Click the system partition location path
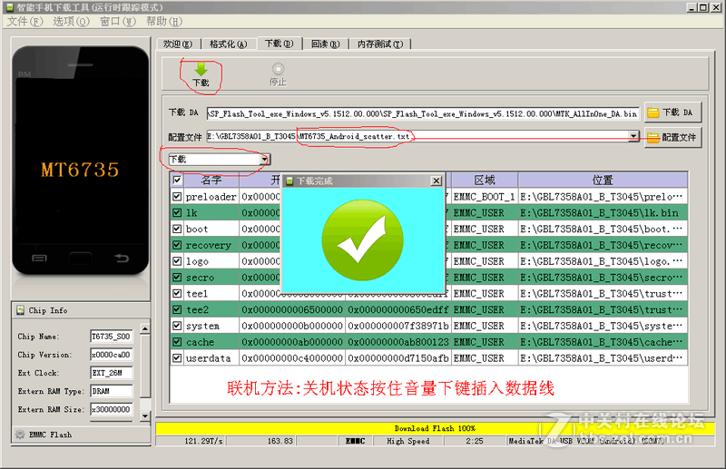 pyautogui.click(x=603, y=326)
